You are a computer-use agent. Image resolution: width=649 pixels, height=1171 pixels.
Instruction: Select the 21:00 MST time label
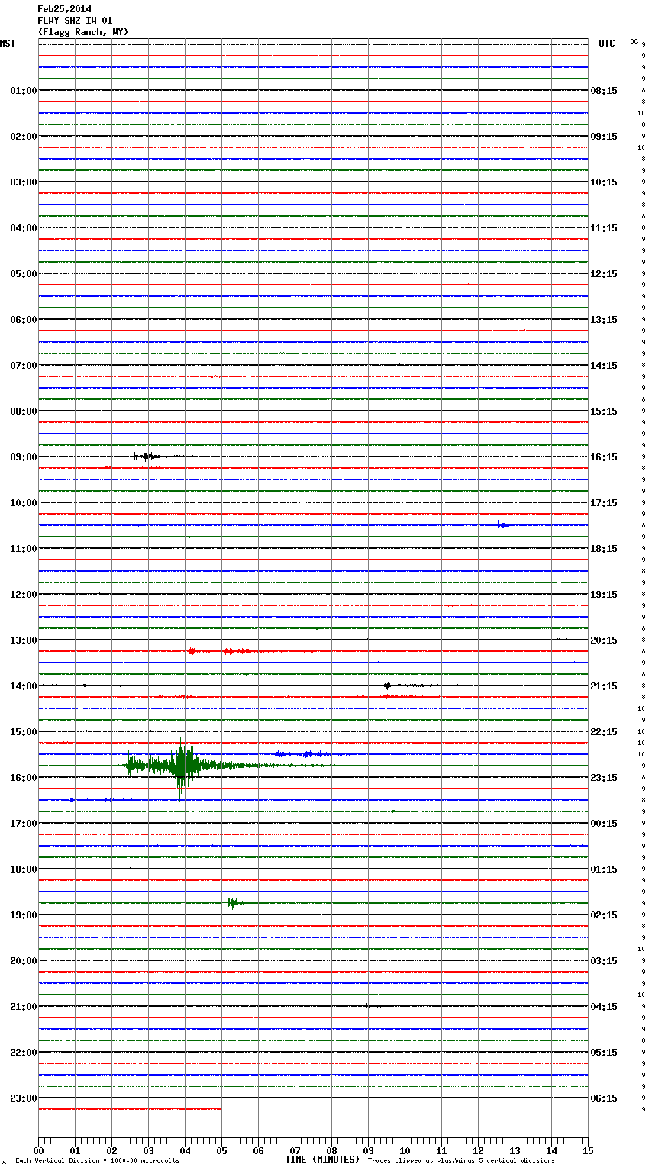23,1007
